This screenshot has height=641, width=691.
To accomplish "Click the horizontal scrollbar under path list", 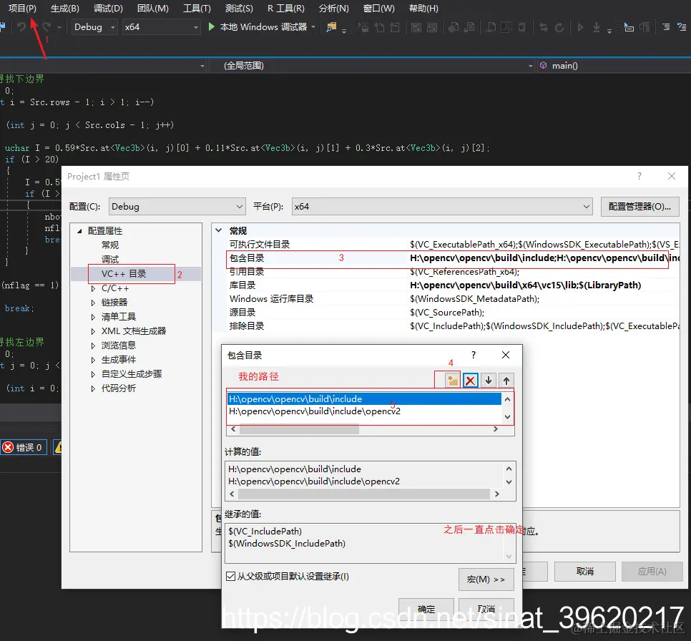I will coord(364,429).
